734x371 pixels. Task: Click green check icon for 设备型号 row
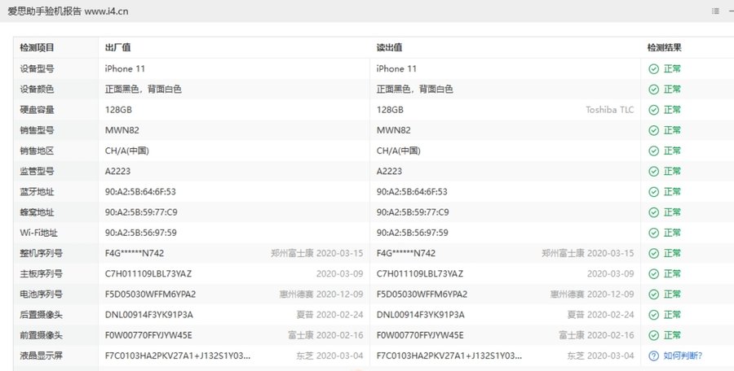pos(653,69)
